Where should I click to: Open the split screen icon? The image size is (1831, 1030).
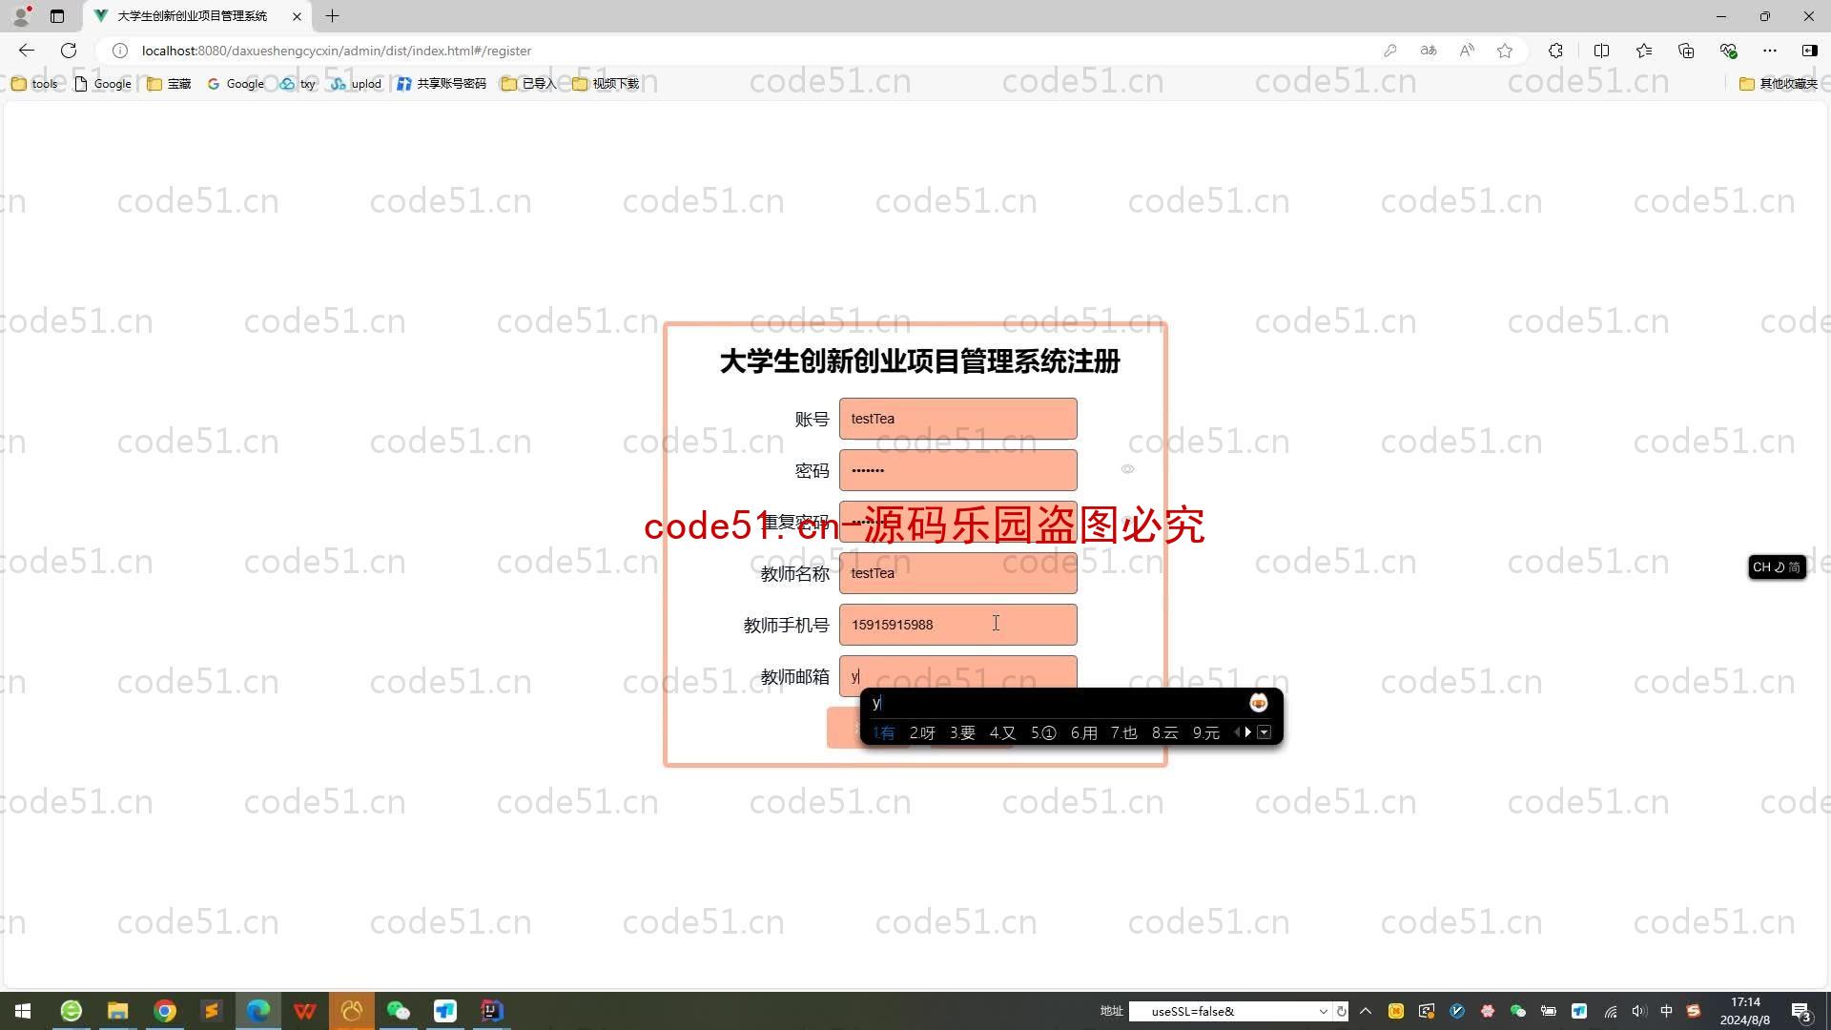pyautogui.click(x=1601, y=51)
